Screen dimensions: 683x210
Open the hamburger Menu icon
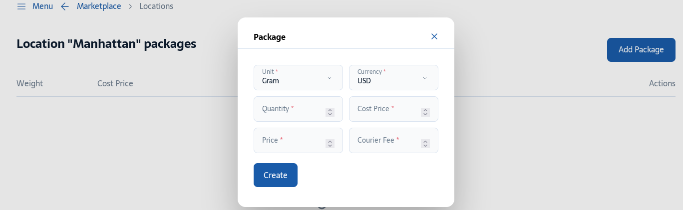coord(21,6)
